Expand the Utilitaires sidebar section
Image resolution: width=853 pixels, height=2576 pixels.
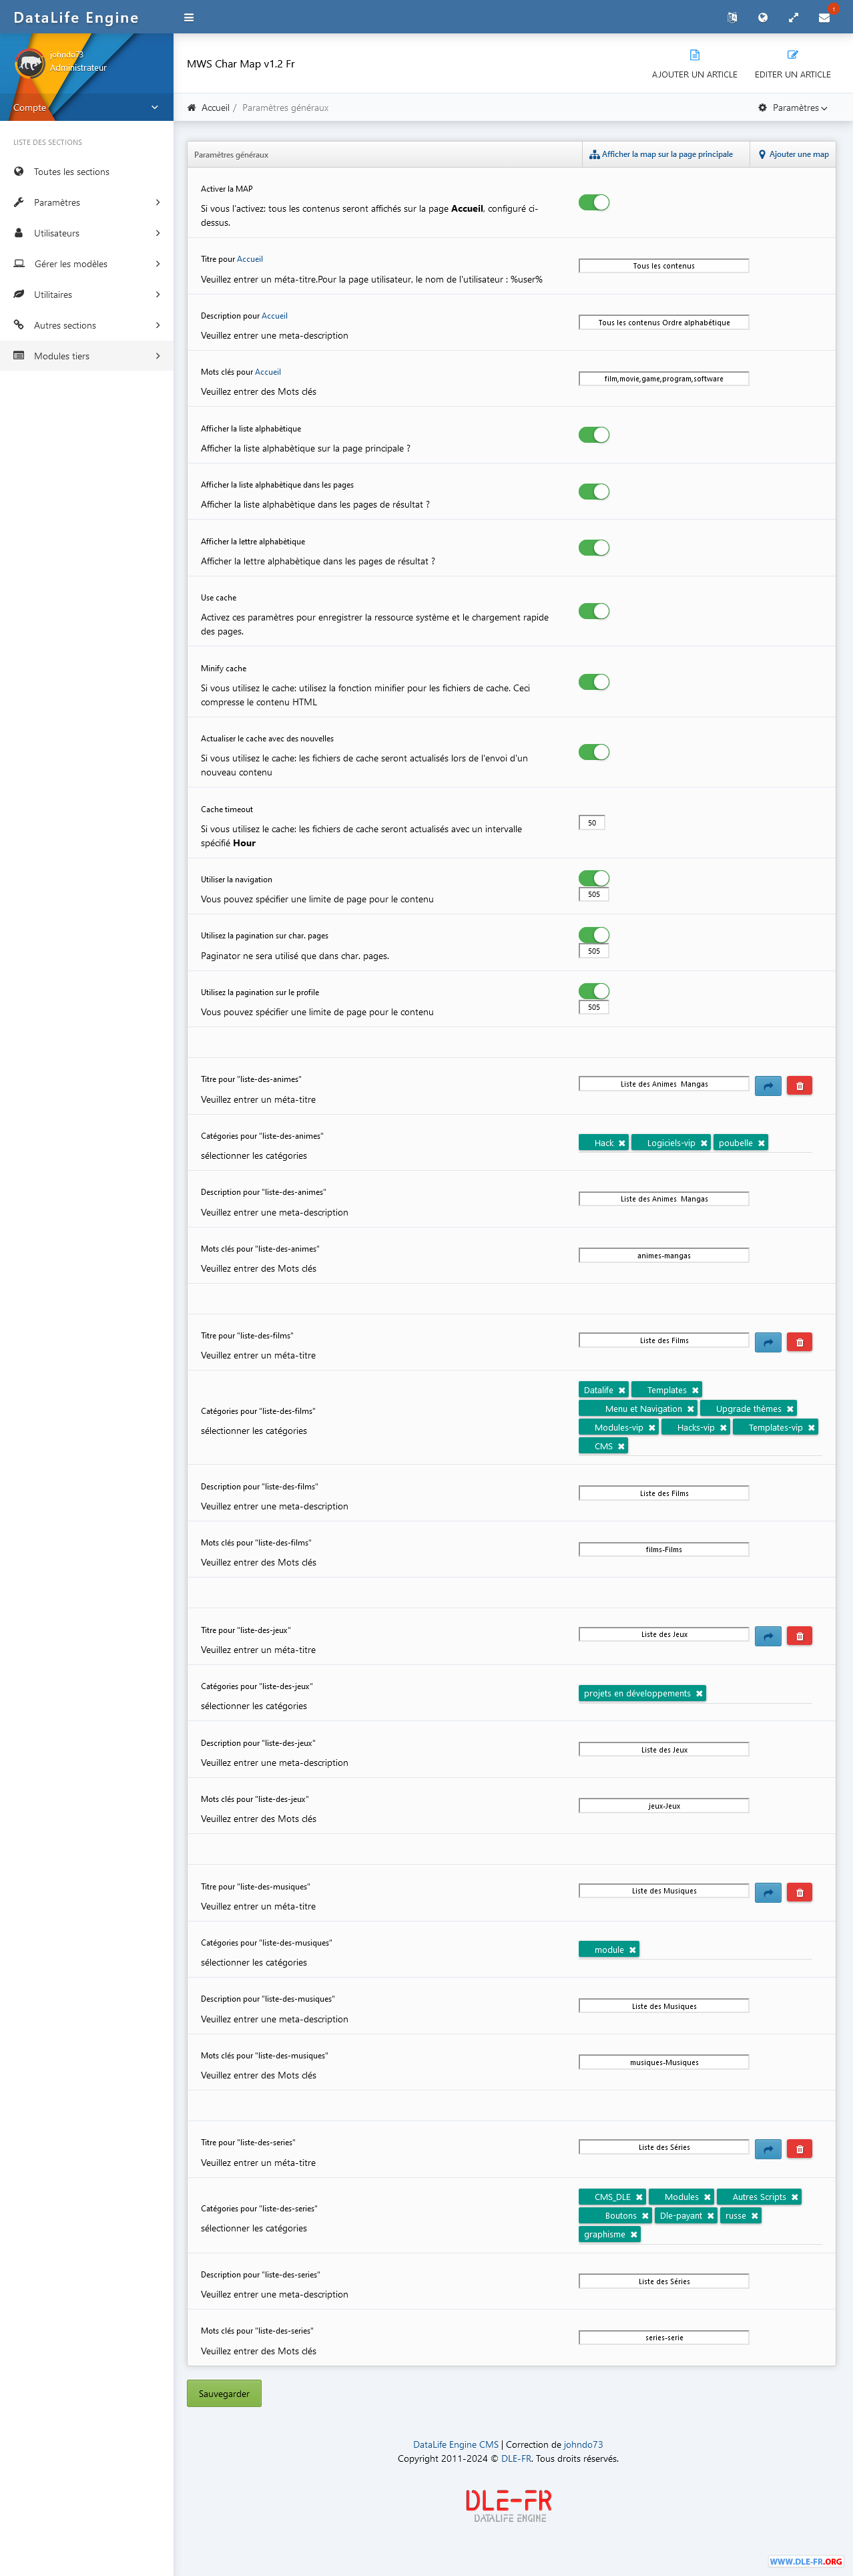[87, 295]
